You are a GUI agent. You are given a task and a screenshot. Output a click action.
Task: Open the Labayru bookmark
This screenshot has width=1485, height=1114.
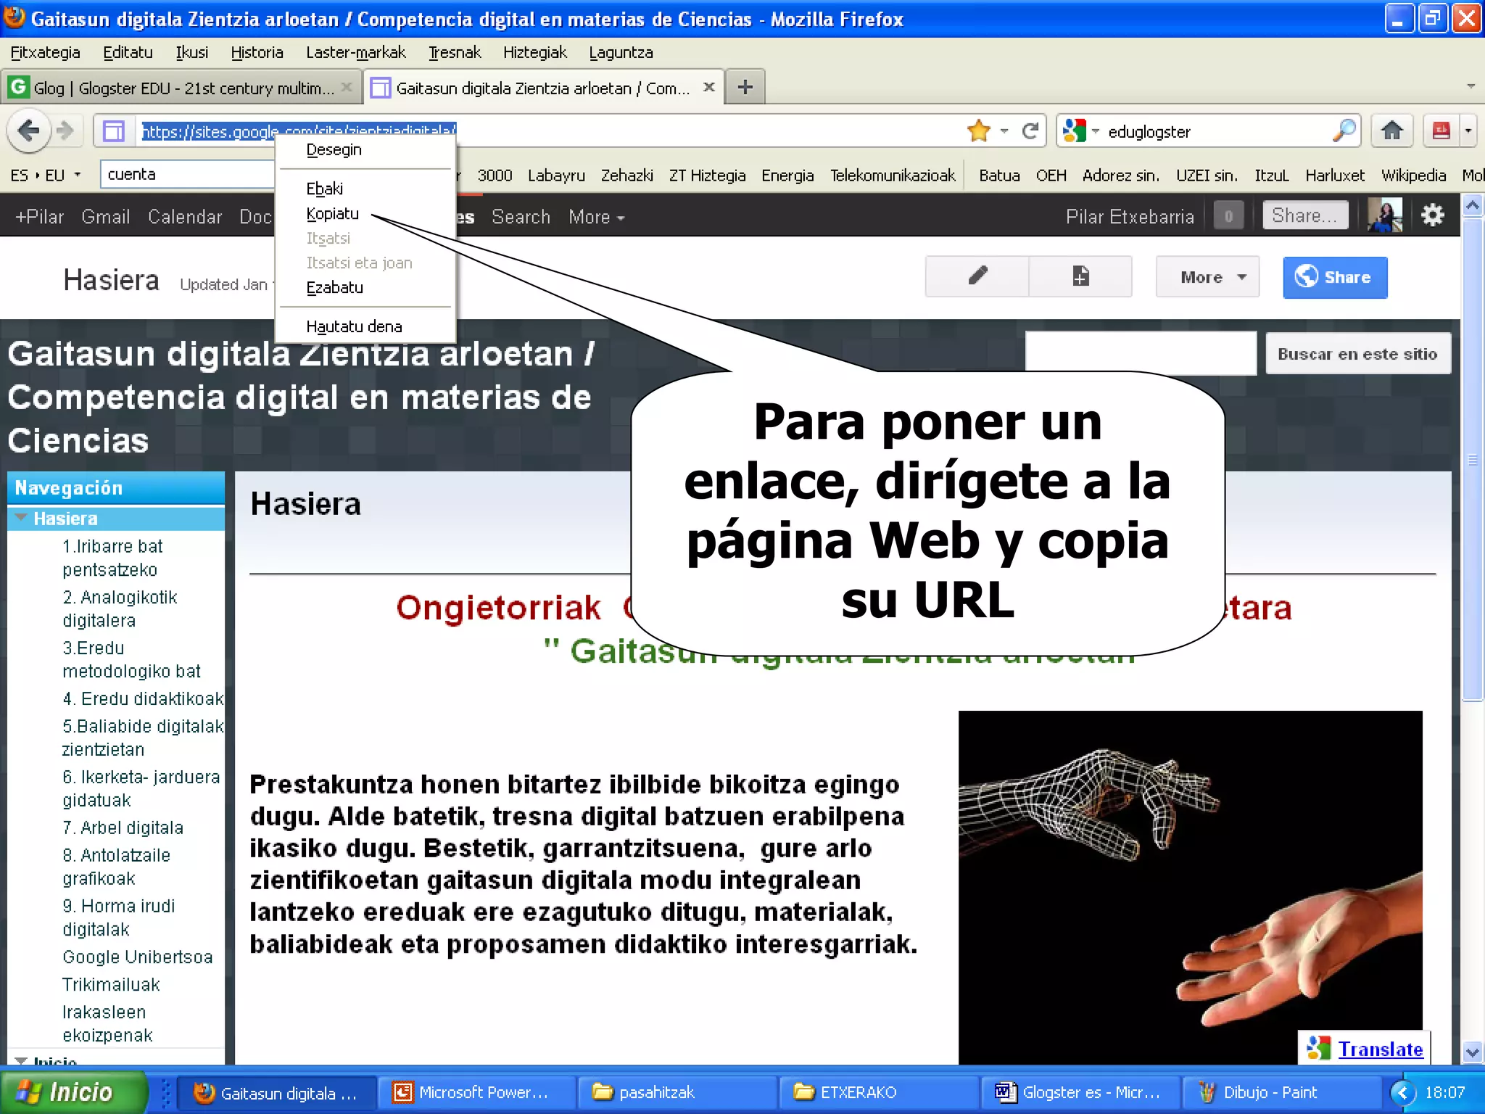click(556, 175)
